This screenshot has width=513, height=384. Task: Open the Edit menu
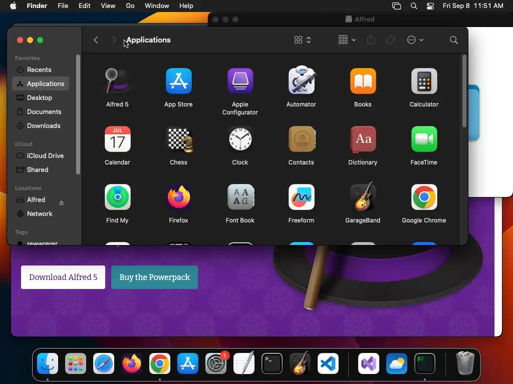(84, 6)
